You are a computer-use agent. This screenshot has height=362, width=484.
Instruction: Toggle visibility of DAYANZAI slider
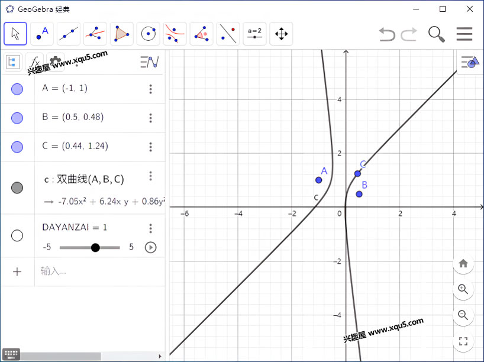coord(17,235)
